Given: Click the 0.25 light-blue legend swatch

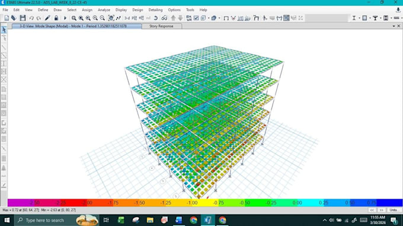Looking at the screenshot, I should (324, 203).
